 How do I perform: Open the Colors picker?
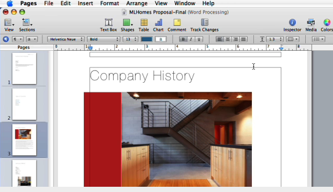[327, 25]
